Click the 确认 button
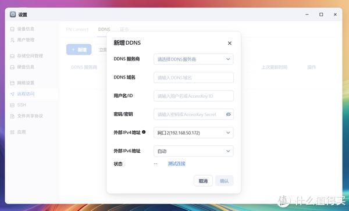Image resolution: width=349 pixels, height=211 pixels. coord(224,181)
